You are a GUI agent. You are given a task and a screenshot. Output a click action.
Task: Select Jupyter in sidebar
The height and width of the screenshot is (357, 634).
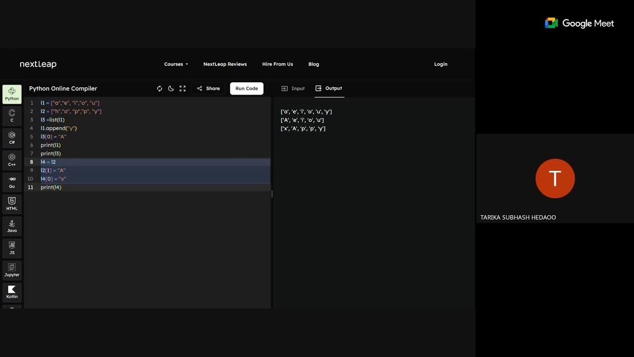(12, 270)
